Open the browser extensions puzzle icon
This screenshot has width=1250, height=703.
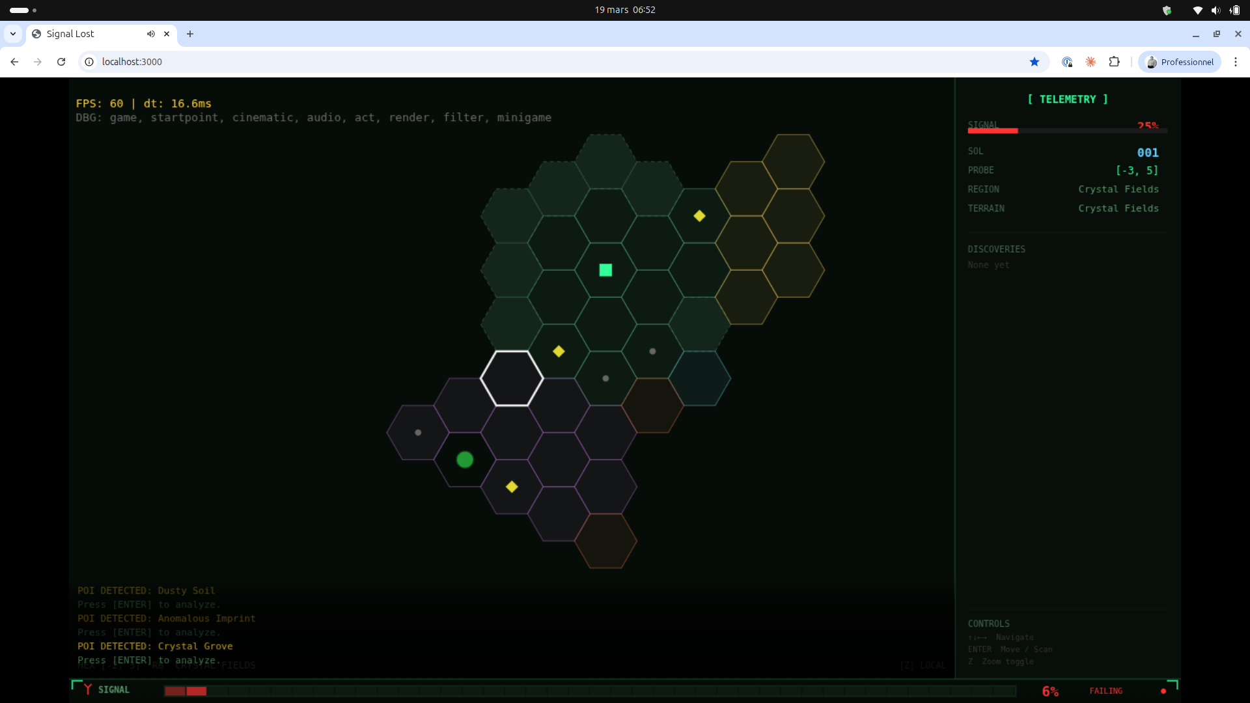(1114, 62)
